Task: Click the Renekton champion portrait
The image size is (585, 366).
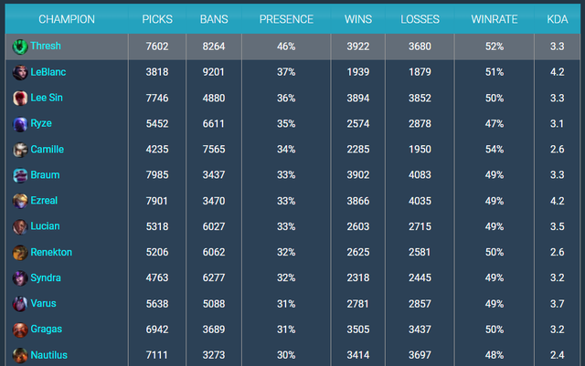Action: pos(20,252)
